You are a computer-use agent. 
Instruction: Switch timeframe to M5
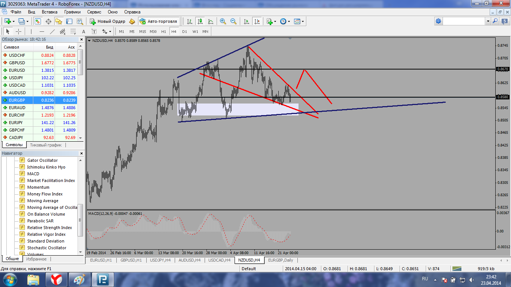[132, 31]
